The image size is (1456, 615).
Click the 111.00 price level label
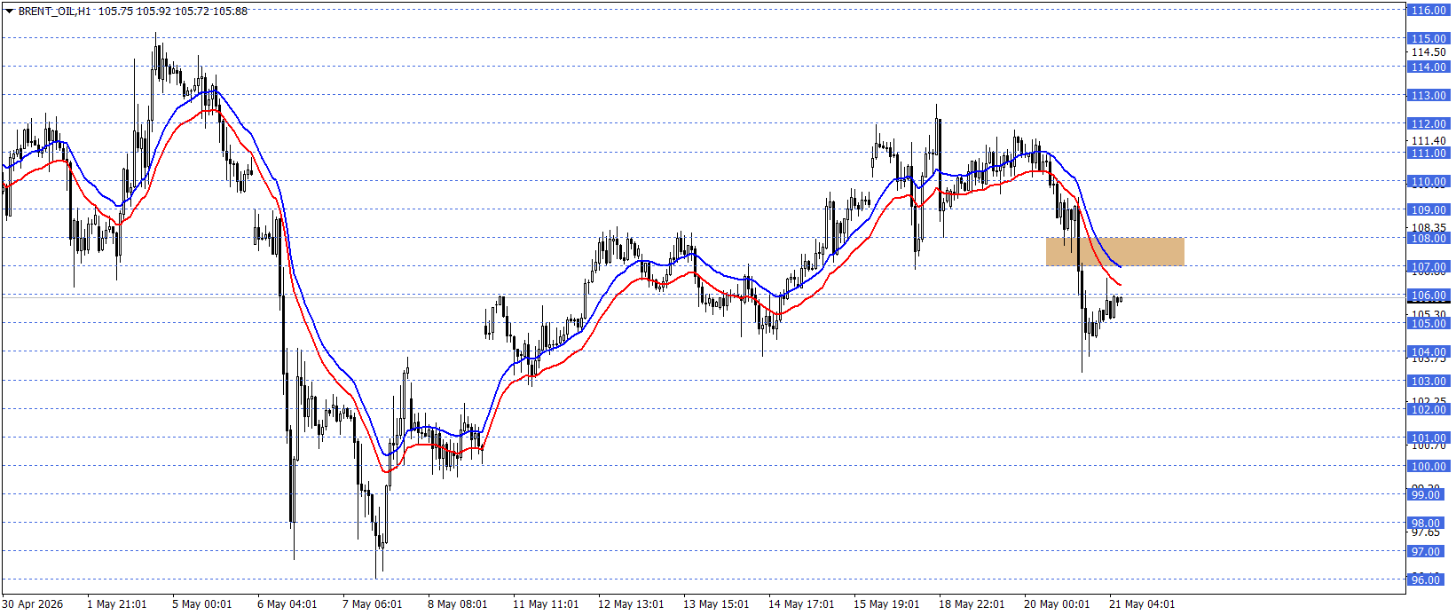coord(1428,154)
